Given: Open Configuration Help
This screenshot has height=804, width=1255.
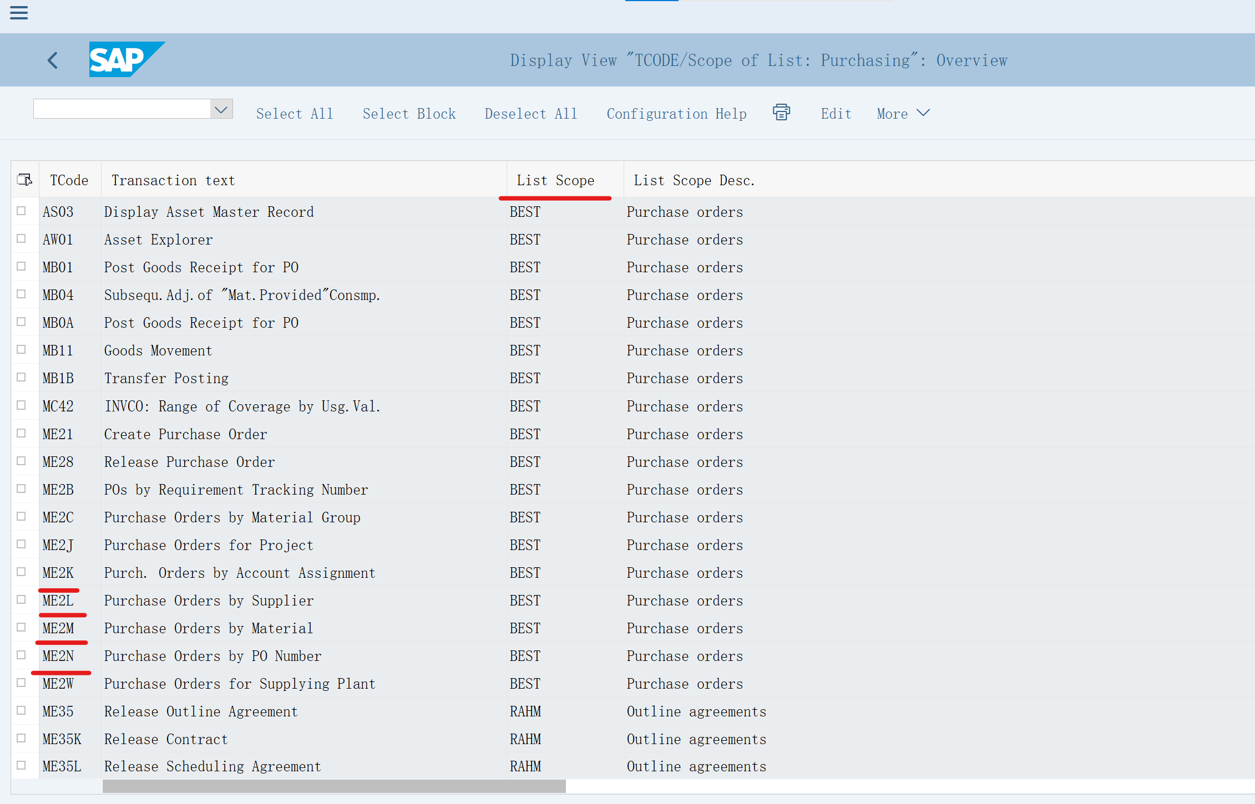Looking at the screenshot, I should point(676,114).
